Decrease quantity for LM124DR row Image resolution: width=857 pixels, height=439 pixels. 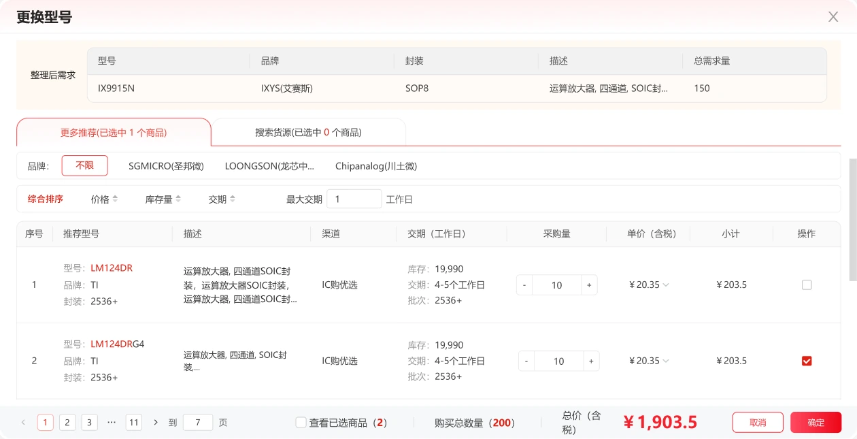click(x=524, y=285)
